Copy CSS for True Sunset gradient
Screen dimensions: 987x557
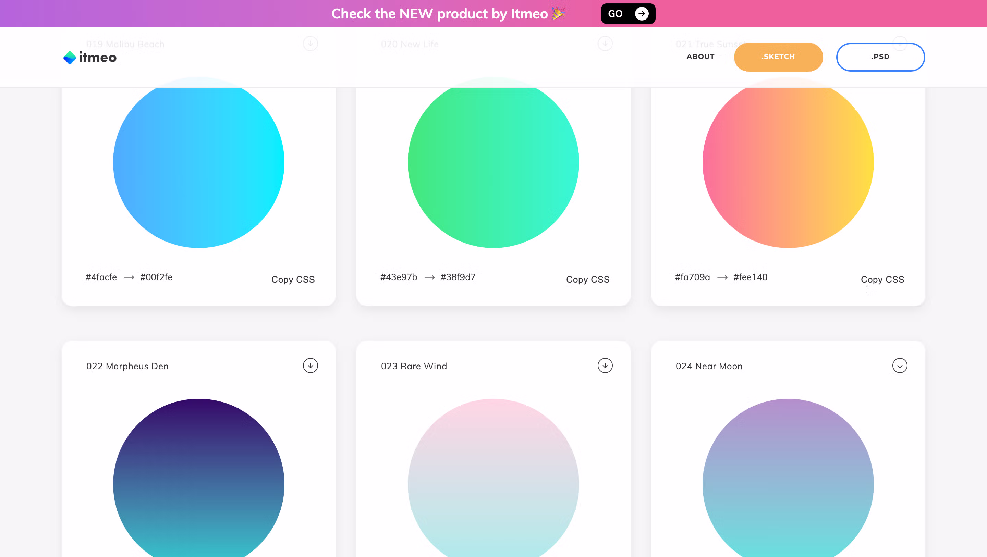882,279
